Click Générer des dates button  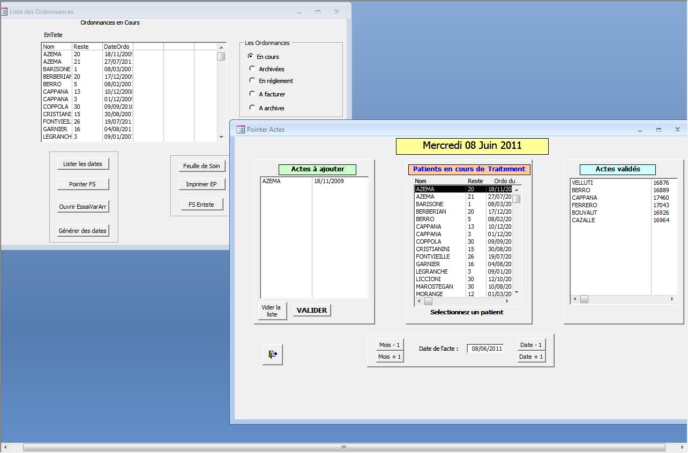(x=83, y=231)
